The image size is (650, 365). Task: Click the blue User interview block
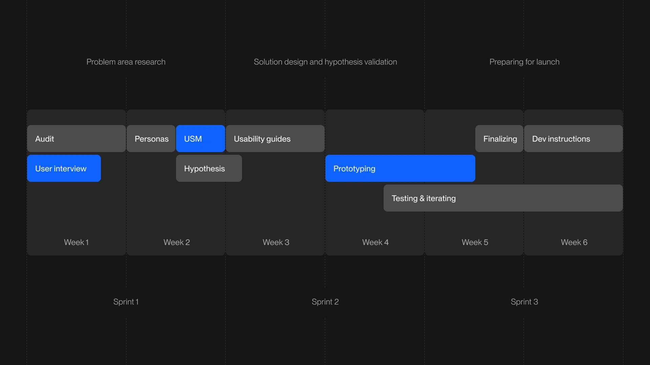point(64,168)
